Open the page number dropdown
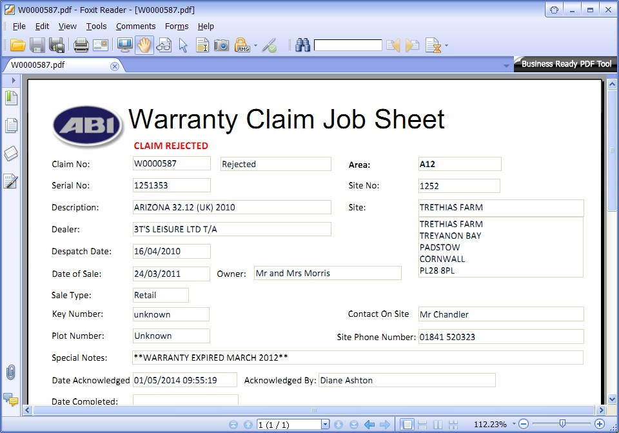The width and height of the screenshot is (619, 433). coord(325,425)
